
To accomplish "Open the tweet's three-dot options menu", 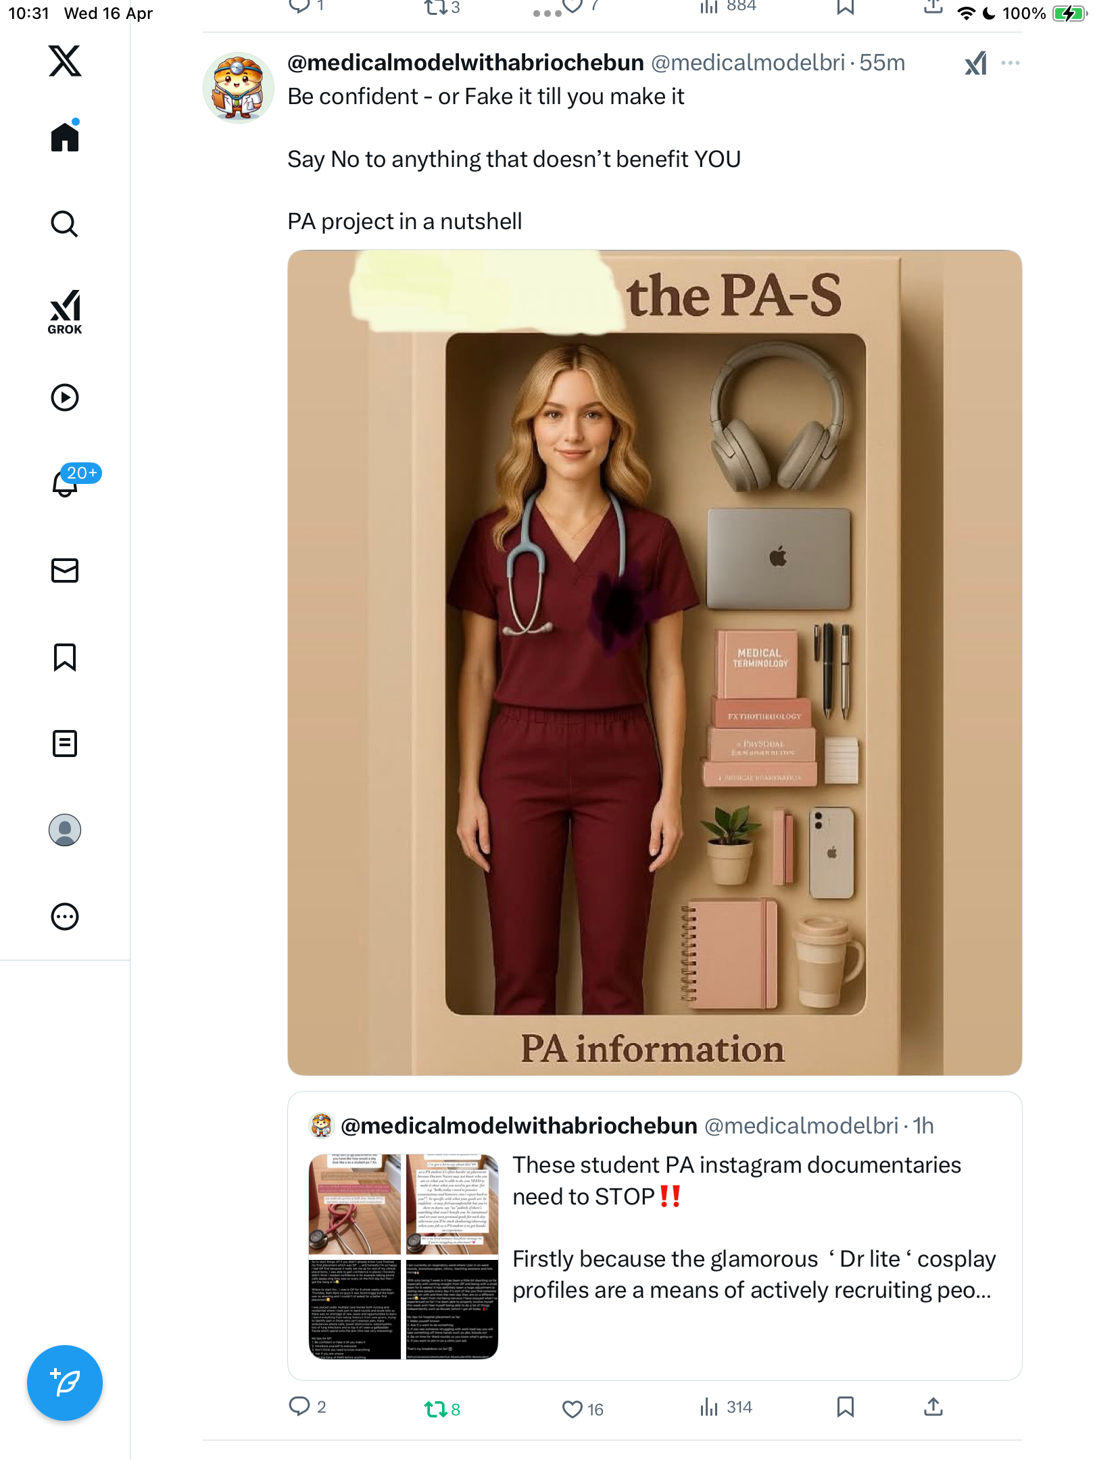I will coord(1011,63).
